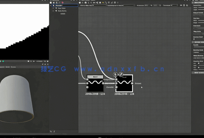Click vertical align icon in graph toolbar
Image resolution: width=204 pixels, height=138 pixels.
tap(184, 5)
